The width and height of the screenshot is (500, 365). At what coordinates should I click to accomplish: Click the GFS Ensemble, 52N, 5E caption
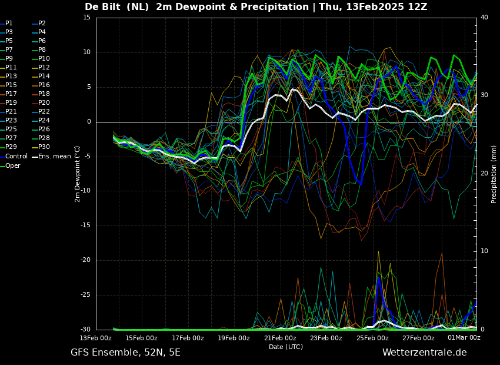(x=125, y=353)
